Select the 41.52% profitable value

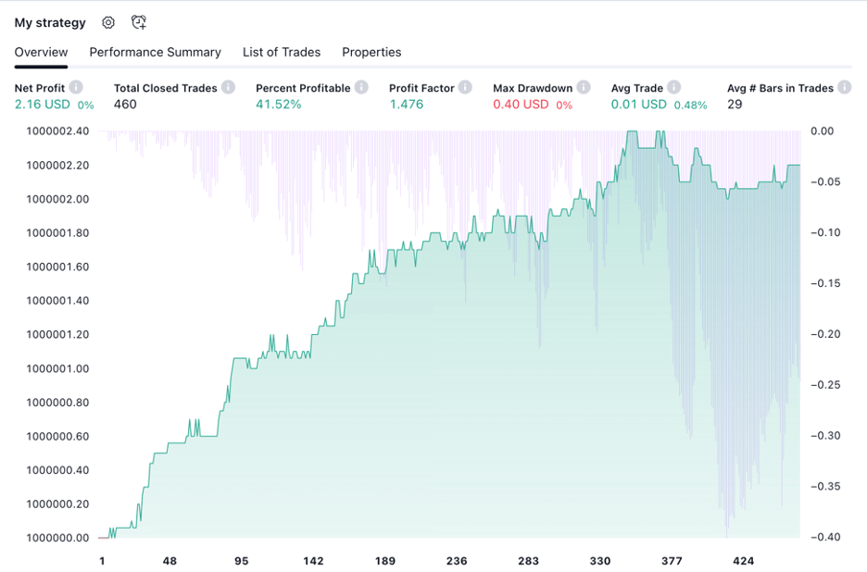tap(278, 105)
